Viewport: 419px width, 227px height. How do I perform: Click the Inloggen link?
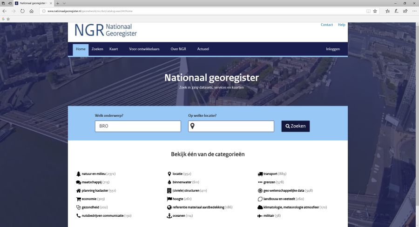(333, 49)
